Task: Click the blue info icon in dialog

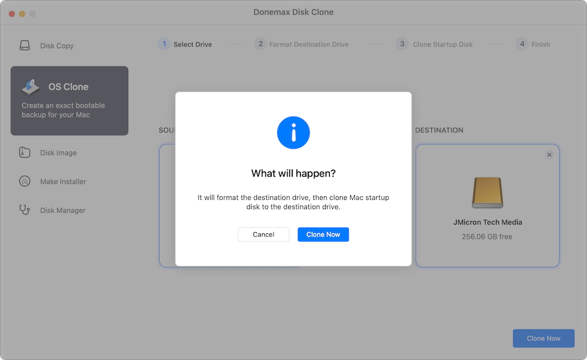Action: tap(293, 133)
